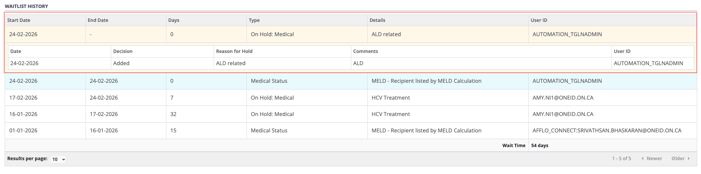Click the AFFLO_CONNECT user ID cell
Viewport: 701px width, 174px height.
pyautogui.click(x=607, y=131)
